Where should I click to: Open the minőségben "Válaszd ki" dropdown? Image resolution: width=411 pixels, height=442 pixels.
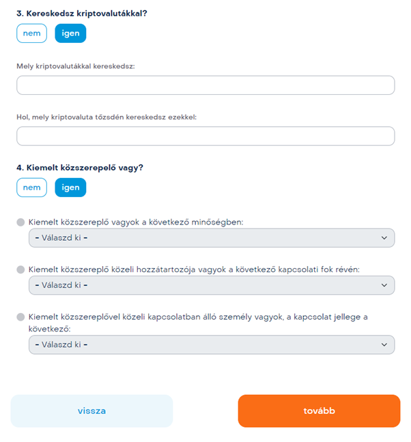click(x=212, y=238)
